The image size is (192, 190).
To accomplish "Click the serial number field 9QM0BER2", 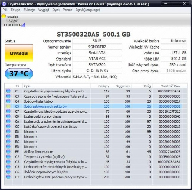I will click(97, 47).
